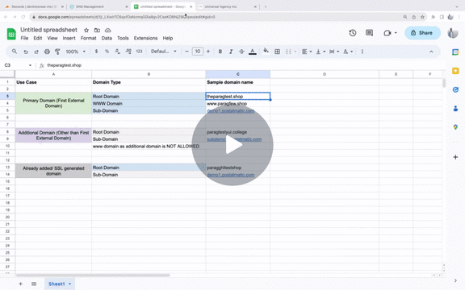Image resolution: width=465 pixels, height=290 pixels.
Task: Click the font size field showing 10
Action: pyautogui.click(x=198, y=52)
